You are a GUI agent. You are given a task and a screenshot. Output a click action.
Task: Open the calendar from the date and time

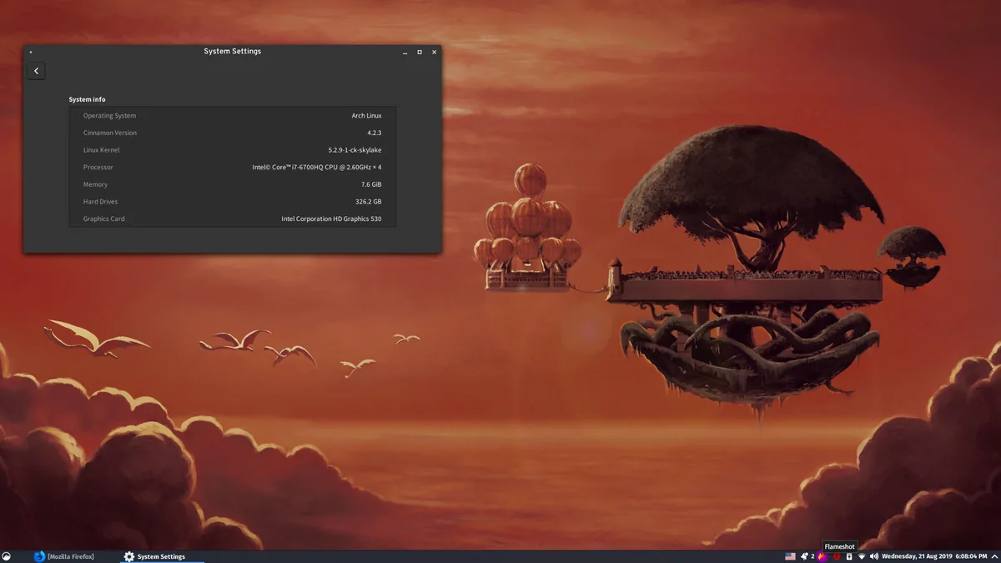coord(934,556)
